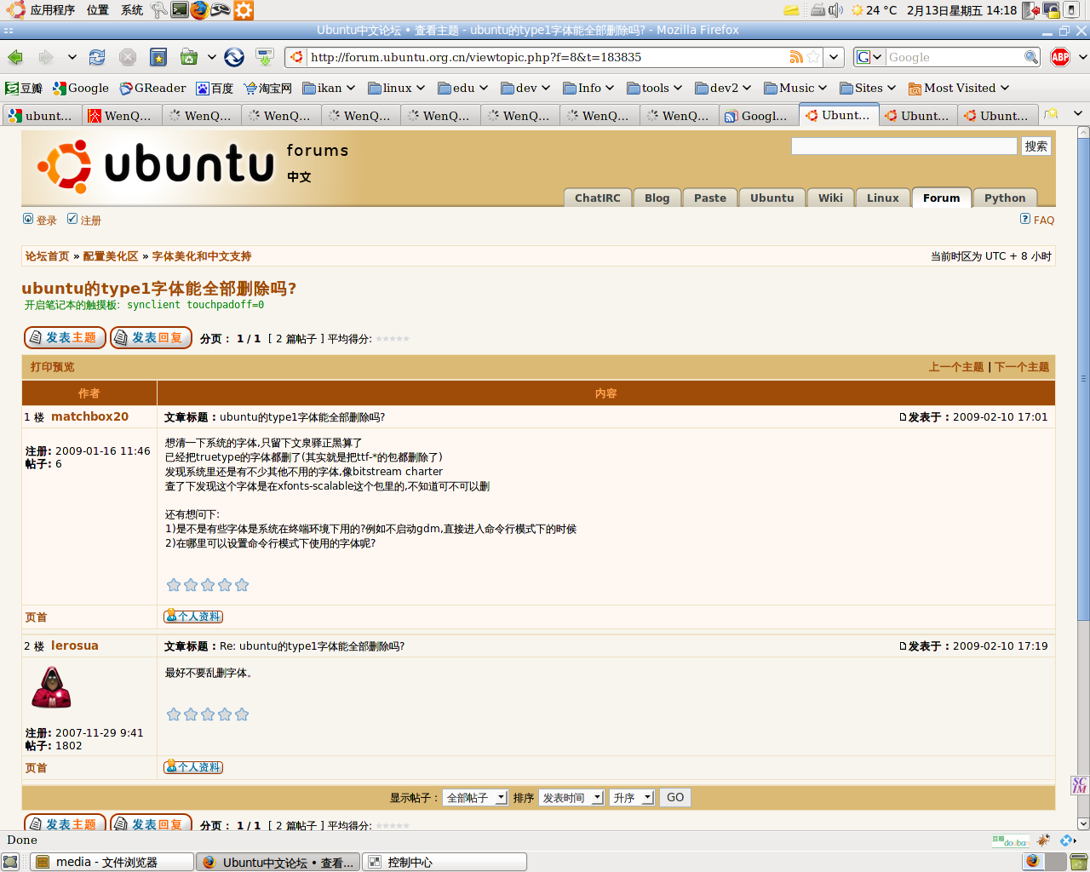Open 字体美化和中文支持 breadcrumb link

point(202,256)
